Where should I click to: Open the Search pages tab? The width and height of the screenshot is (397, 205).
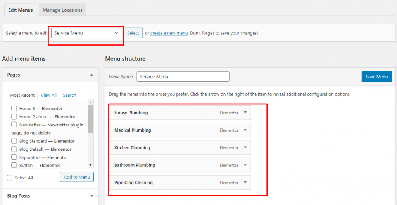(x=69, y=95)
